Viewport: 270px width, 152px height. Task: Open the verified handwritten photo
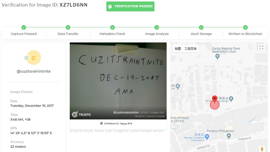click(118, 81)
